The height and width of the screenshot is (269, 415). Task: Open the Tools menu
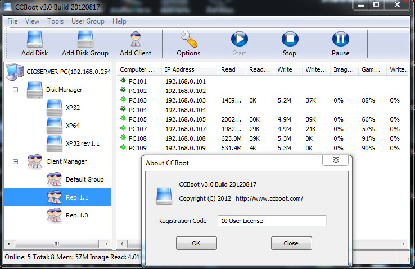[55, 21]
